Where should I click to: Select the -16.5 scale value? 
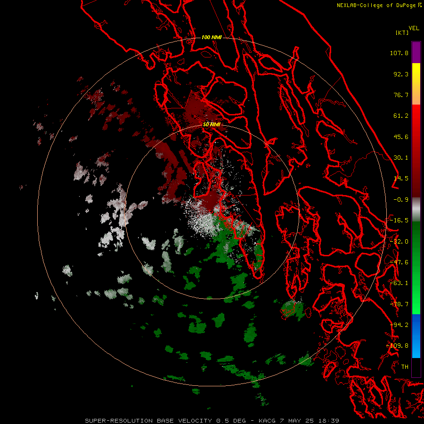[x=399, y=220]
